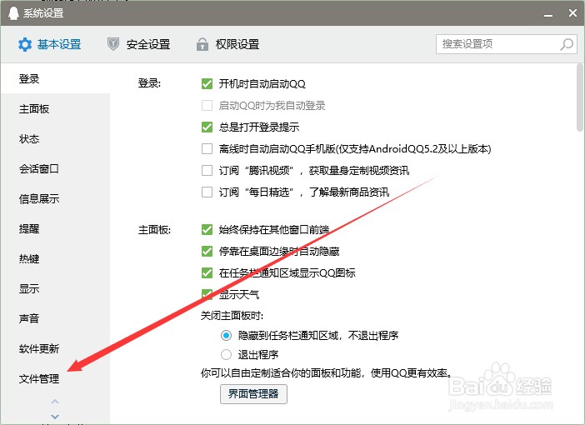Open 会话窗口 settings section
585x425 pixels.
point(56,168)
